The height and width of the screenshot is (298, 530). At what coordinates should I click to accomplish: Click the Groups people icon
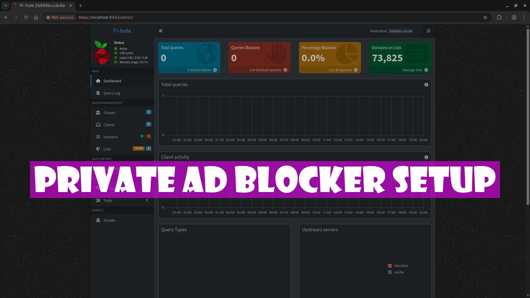[98, 113]
